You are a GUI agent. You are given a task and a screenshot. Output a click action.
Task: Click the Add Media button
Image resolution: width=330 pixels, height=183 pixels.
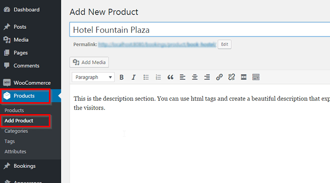point(89,62)
